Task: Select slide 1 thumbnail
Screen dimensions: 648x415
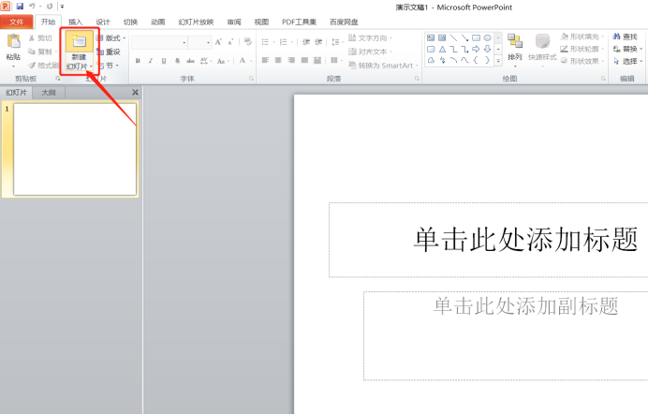Action: click(x=75, y=149)
